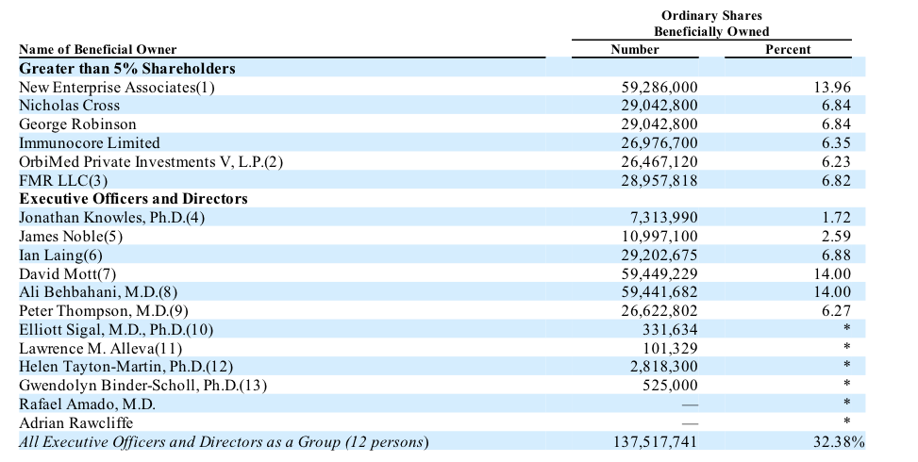Image resolution: width=918 pixels, height=462 pixels.
Task: Click OrbiMed Private Investments V, L.P.(2)
Action: [151, 161]
